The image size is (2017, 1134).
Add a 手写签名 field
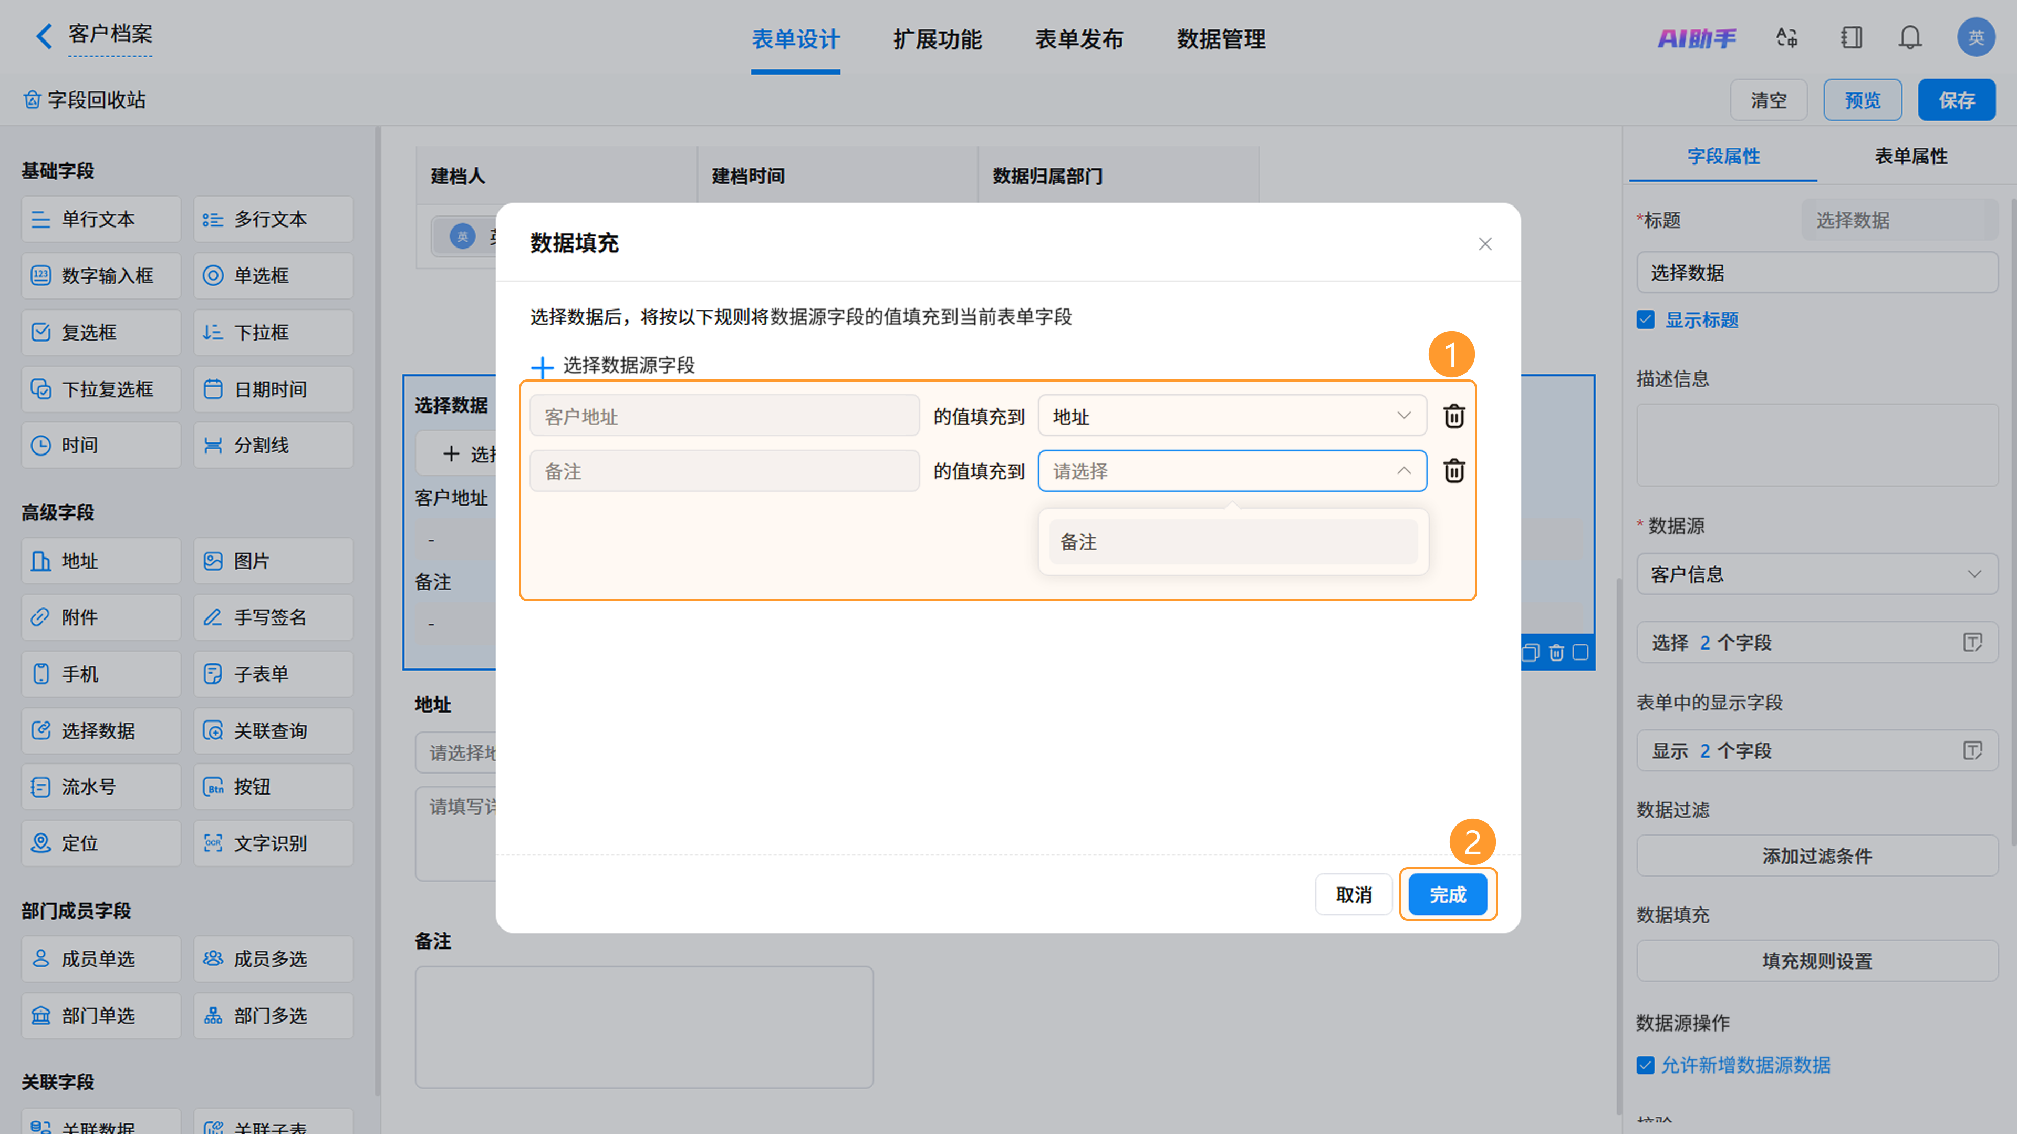pyautogui.click(x=273, y=617)
